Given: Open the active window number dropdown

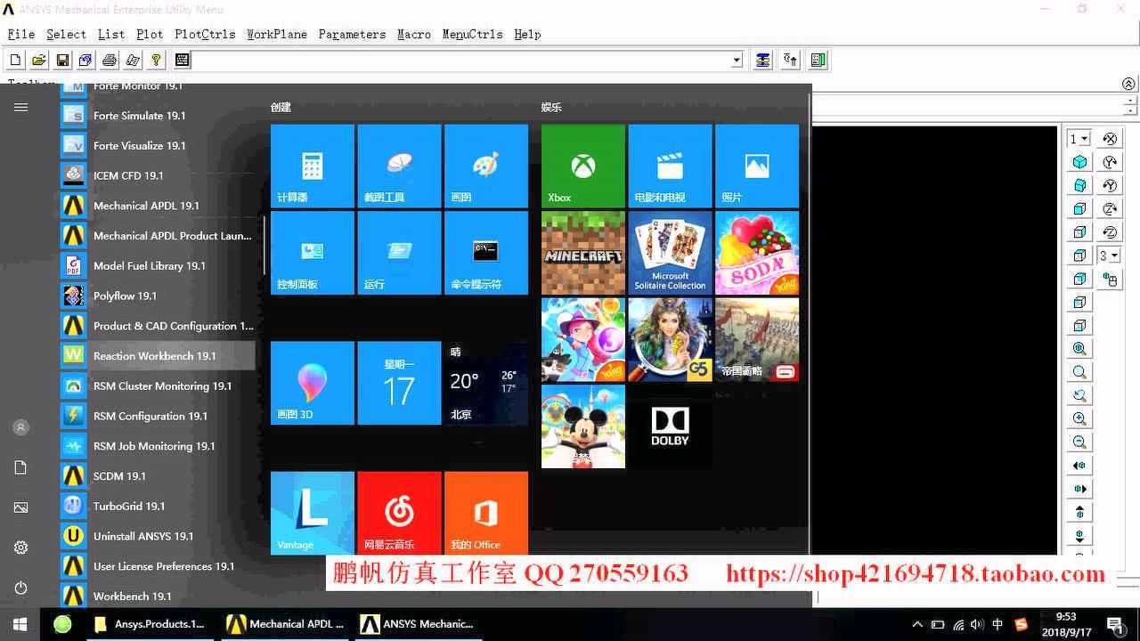Looking at the screenshot, I should [1079, 139].
